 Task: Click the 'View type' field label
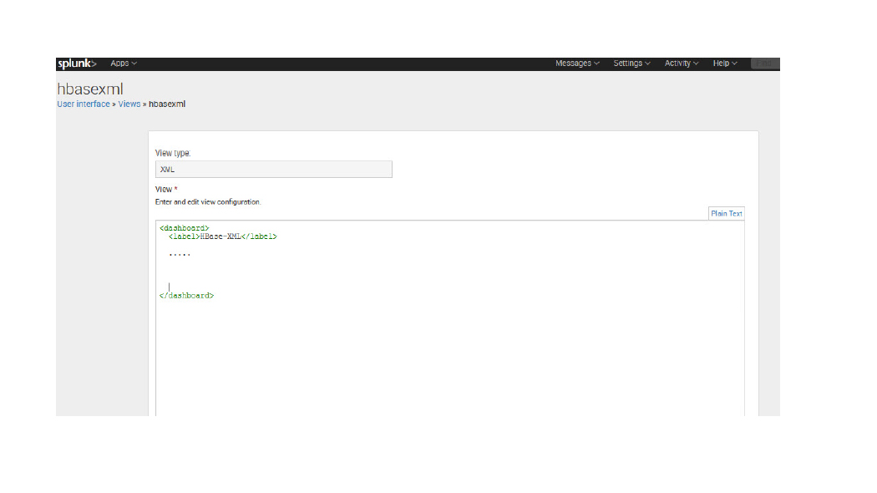(173, 153)
